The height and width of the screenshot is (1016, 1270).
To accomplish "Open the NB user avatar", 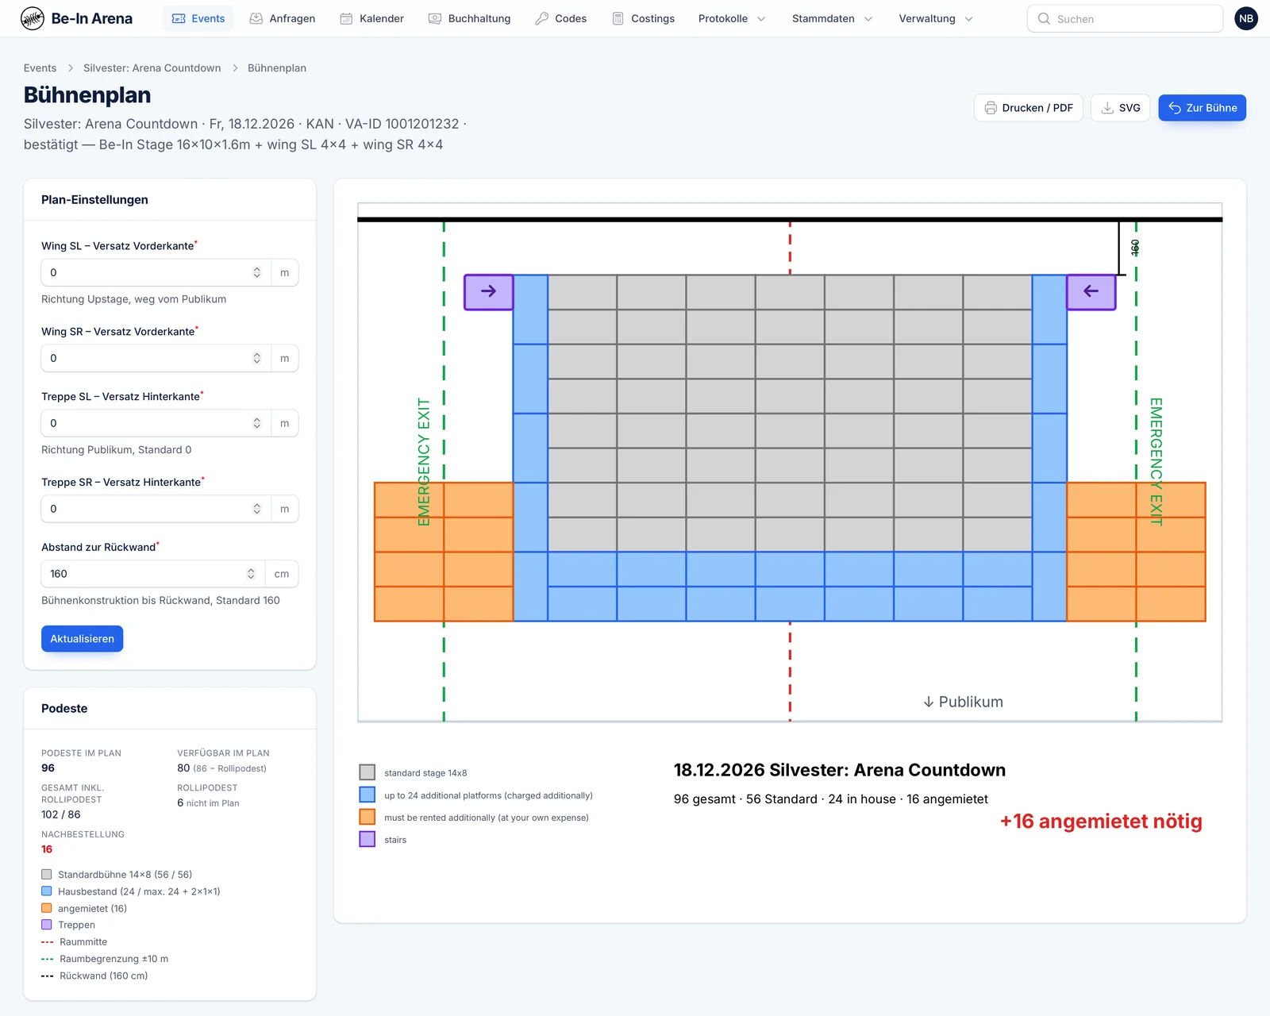I will (1246, 18).
